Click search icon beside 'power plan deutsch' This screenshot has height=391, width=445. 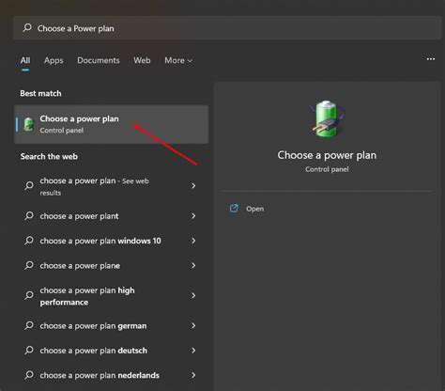click(29, 350)
